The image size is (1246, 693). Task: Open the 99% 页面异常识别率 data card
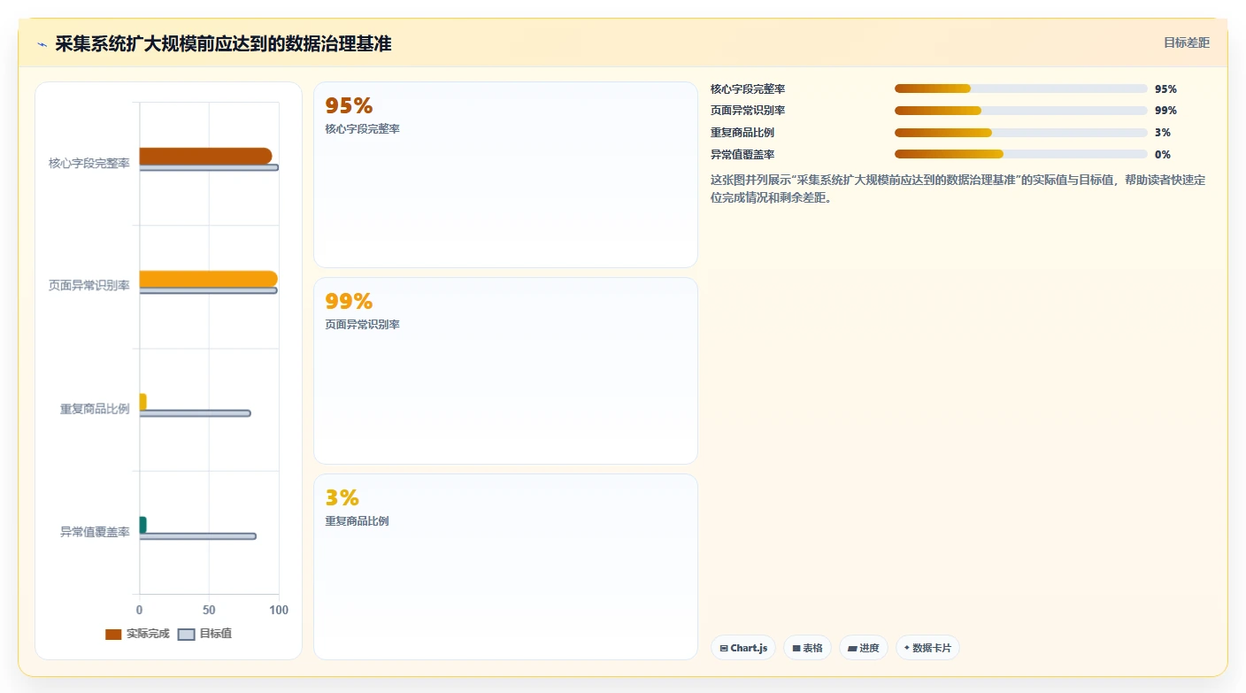click(505, 371)
